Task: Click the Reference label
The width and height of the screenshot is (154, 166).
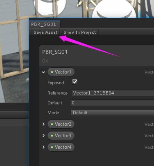Action: click(x=57, y=93)
